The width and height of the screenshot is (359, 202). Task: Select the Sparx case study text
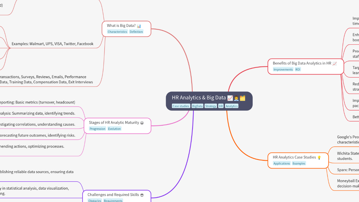[x=348, y=170]
